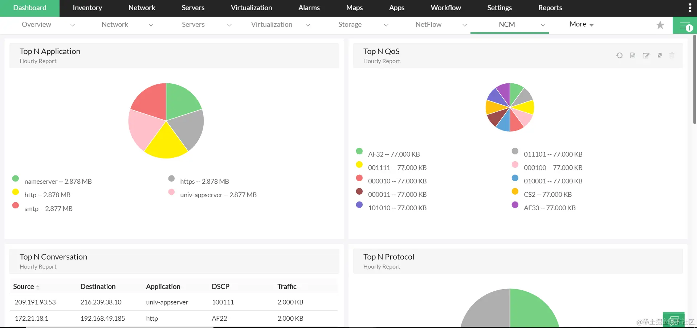Edit the Top N QoS widget

coord(646,55)
